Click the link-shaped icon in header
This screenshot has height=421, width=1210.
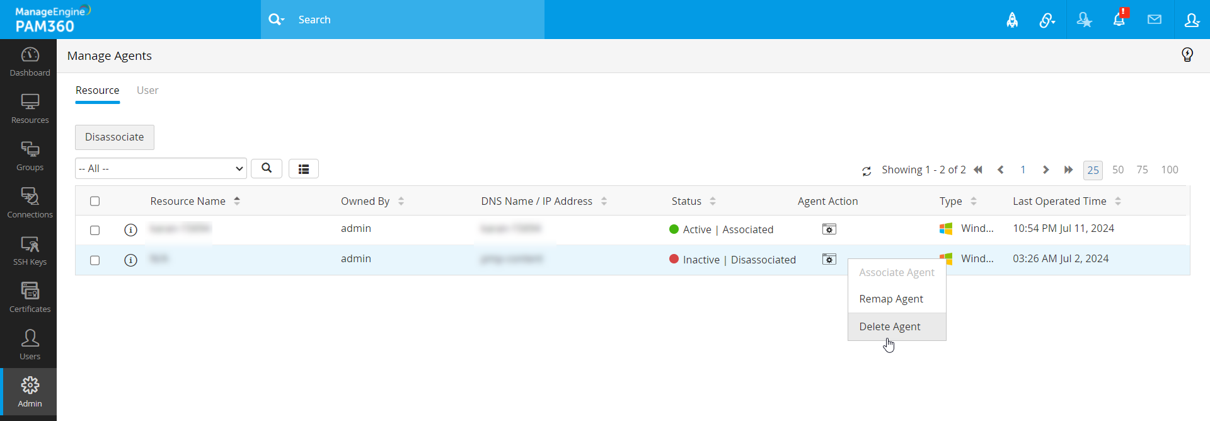point(1047,20)
